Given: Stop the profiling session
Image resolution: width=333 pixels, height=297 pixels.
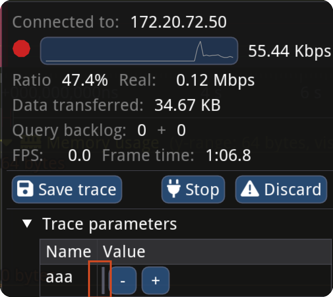Looking at the screenshot, I should click(193, 189).
